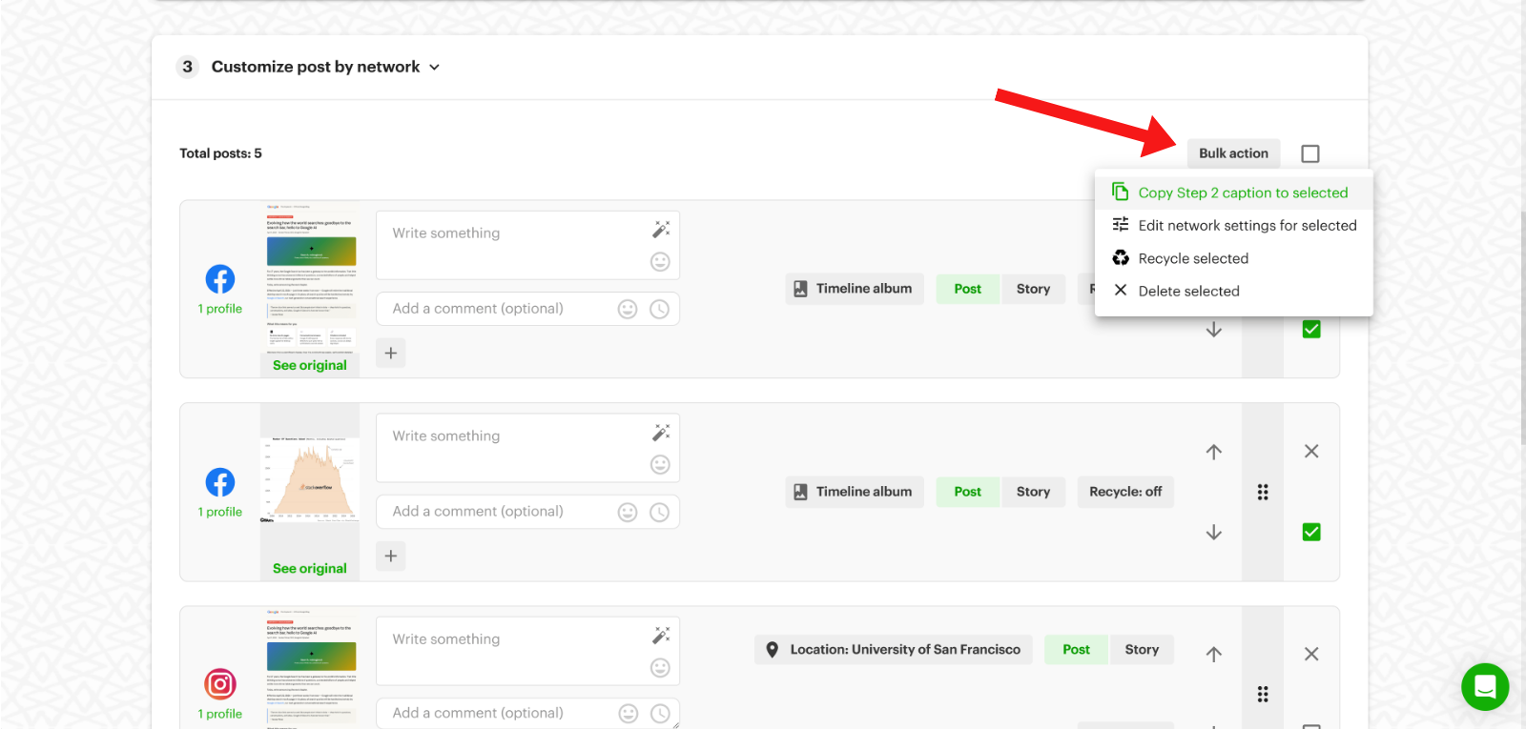Move the second Facebook post down
The width and height of the screenshot is (1526, 729).
pyautogui.click(x=1213, y=532)
